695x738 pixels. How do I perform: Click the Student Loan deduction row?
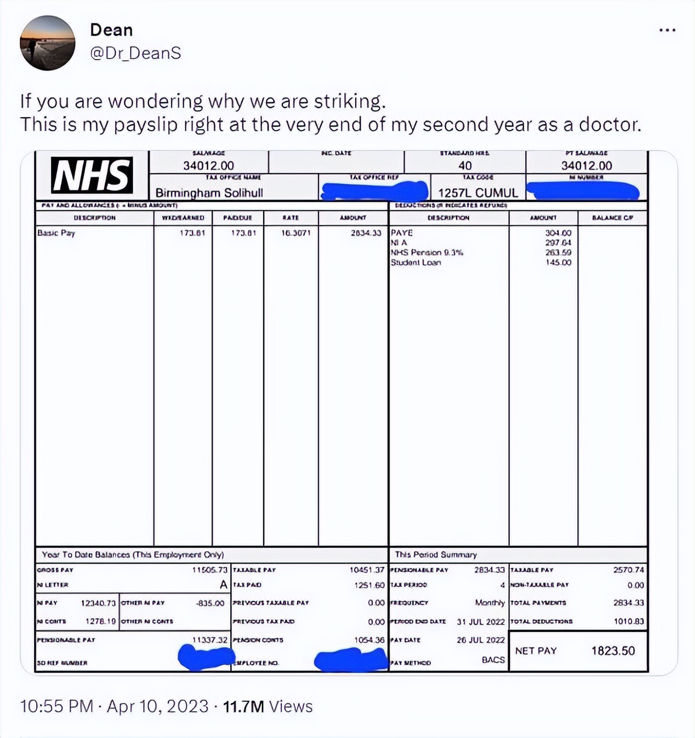click(x=416, y=262)
